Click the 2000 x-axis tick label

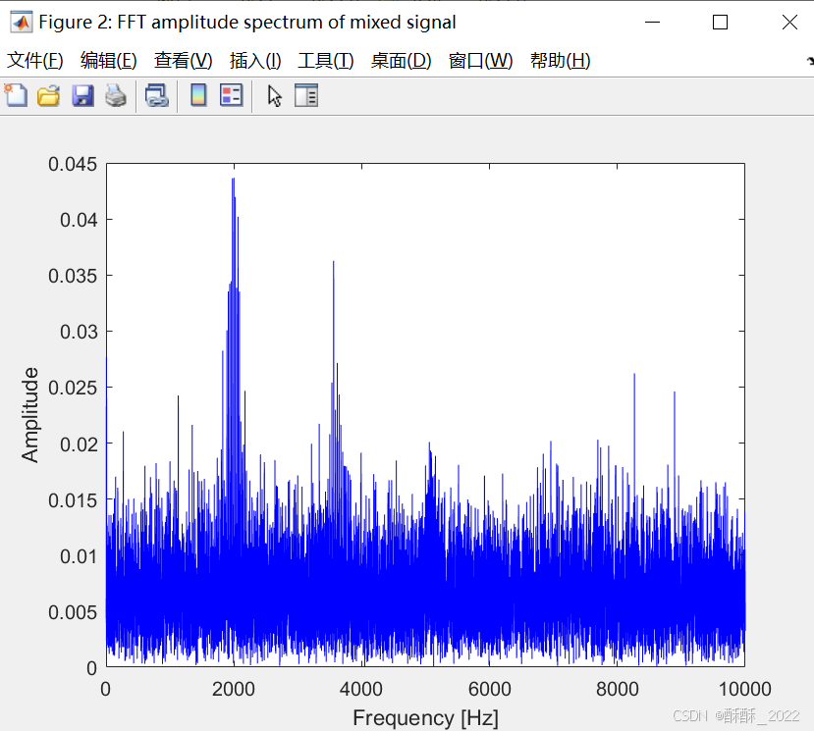click(x=234, y=689)
